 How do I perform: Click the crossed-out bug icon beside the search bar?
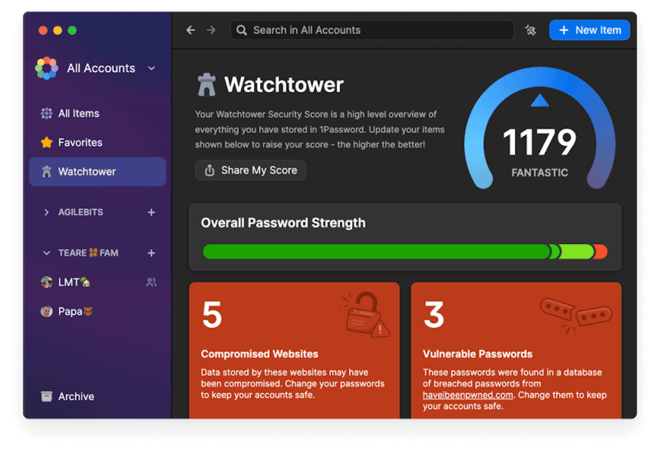coord(531,30)
